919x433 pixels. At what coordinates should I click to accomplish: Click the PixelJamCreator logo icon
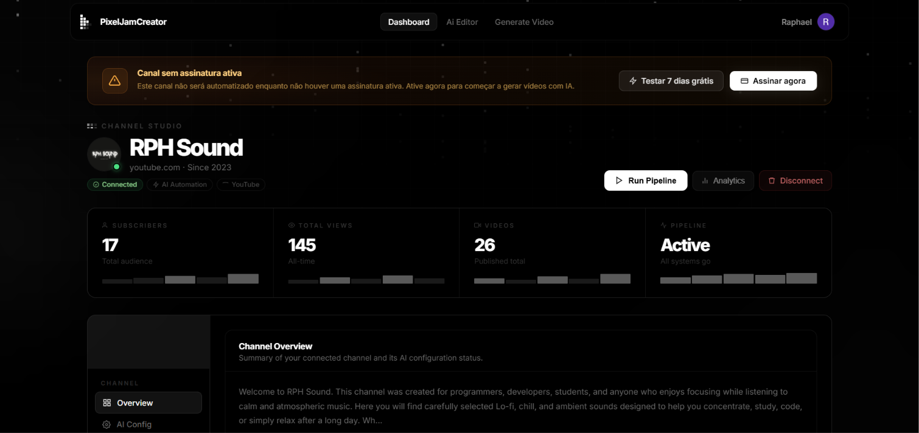point(85,22)
